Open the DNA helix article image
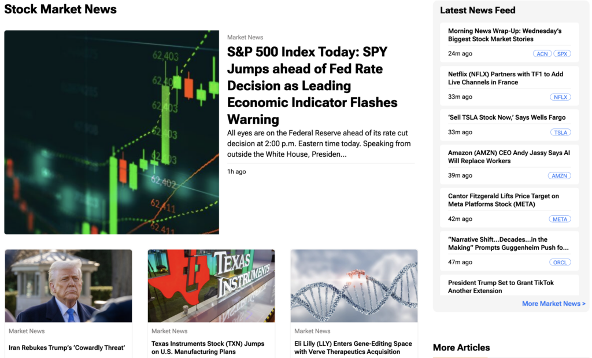Viewport: 592px width, 358px height. (354, 286)
